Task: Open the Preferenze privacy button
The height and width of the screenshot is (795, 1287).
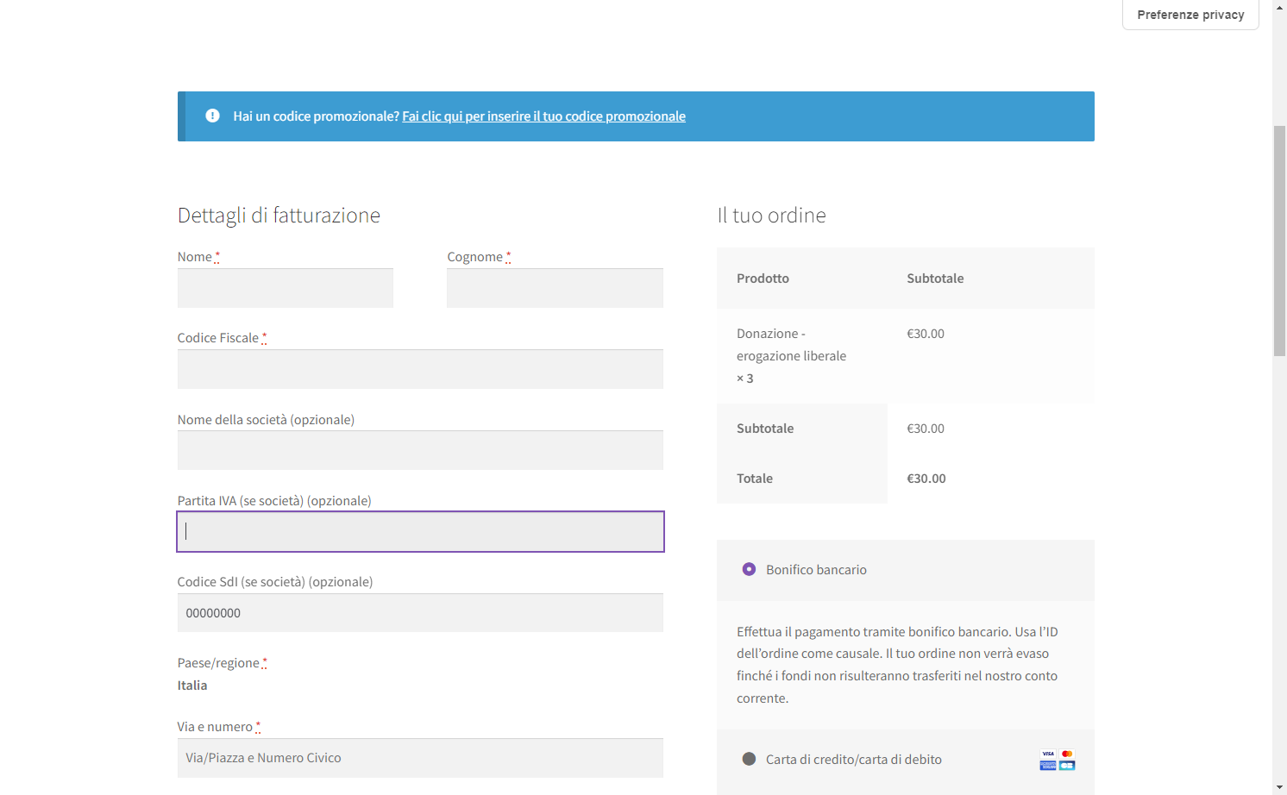Action: [1190, 15]
